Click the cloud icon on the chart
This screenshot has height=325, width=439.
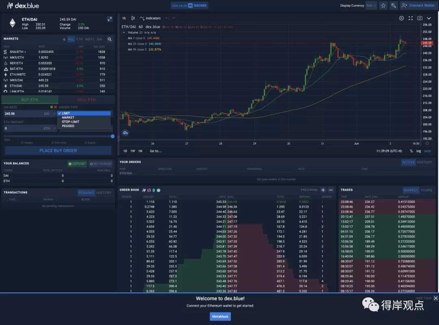click(x=125, y=133)
